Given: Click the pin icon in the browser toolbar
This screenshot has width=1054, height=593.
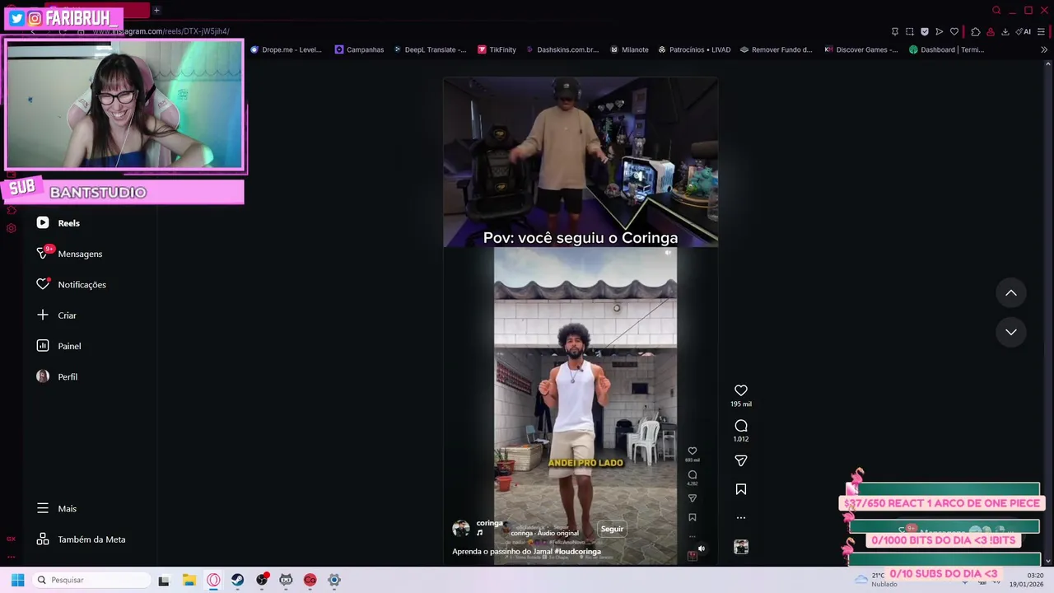Looking at the screenshot, I should tap(895, 31).
